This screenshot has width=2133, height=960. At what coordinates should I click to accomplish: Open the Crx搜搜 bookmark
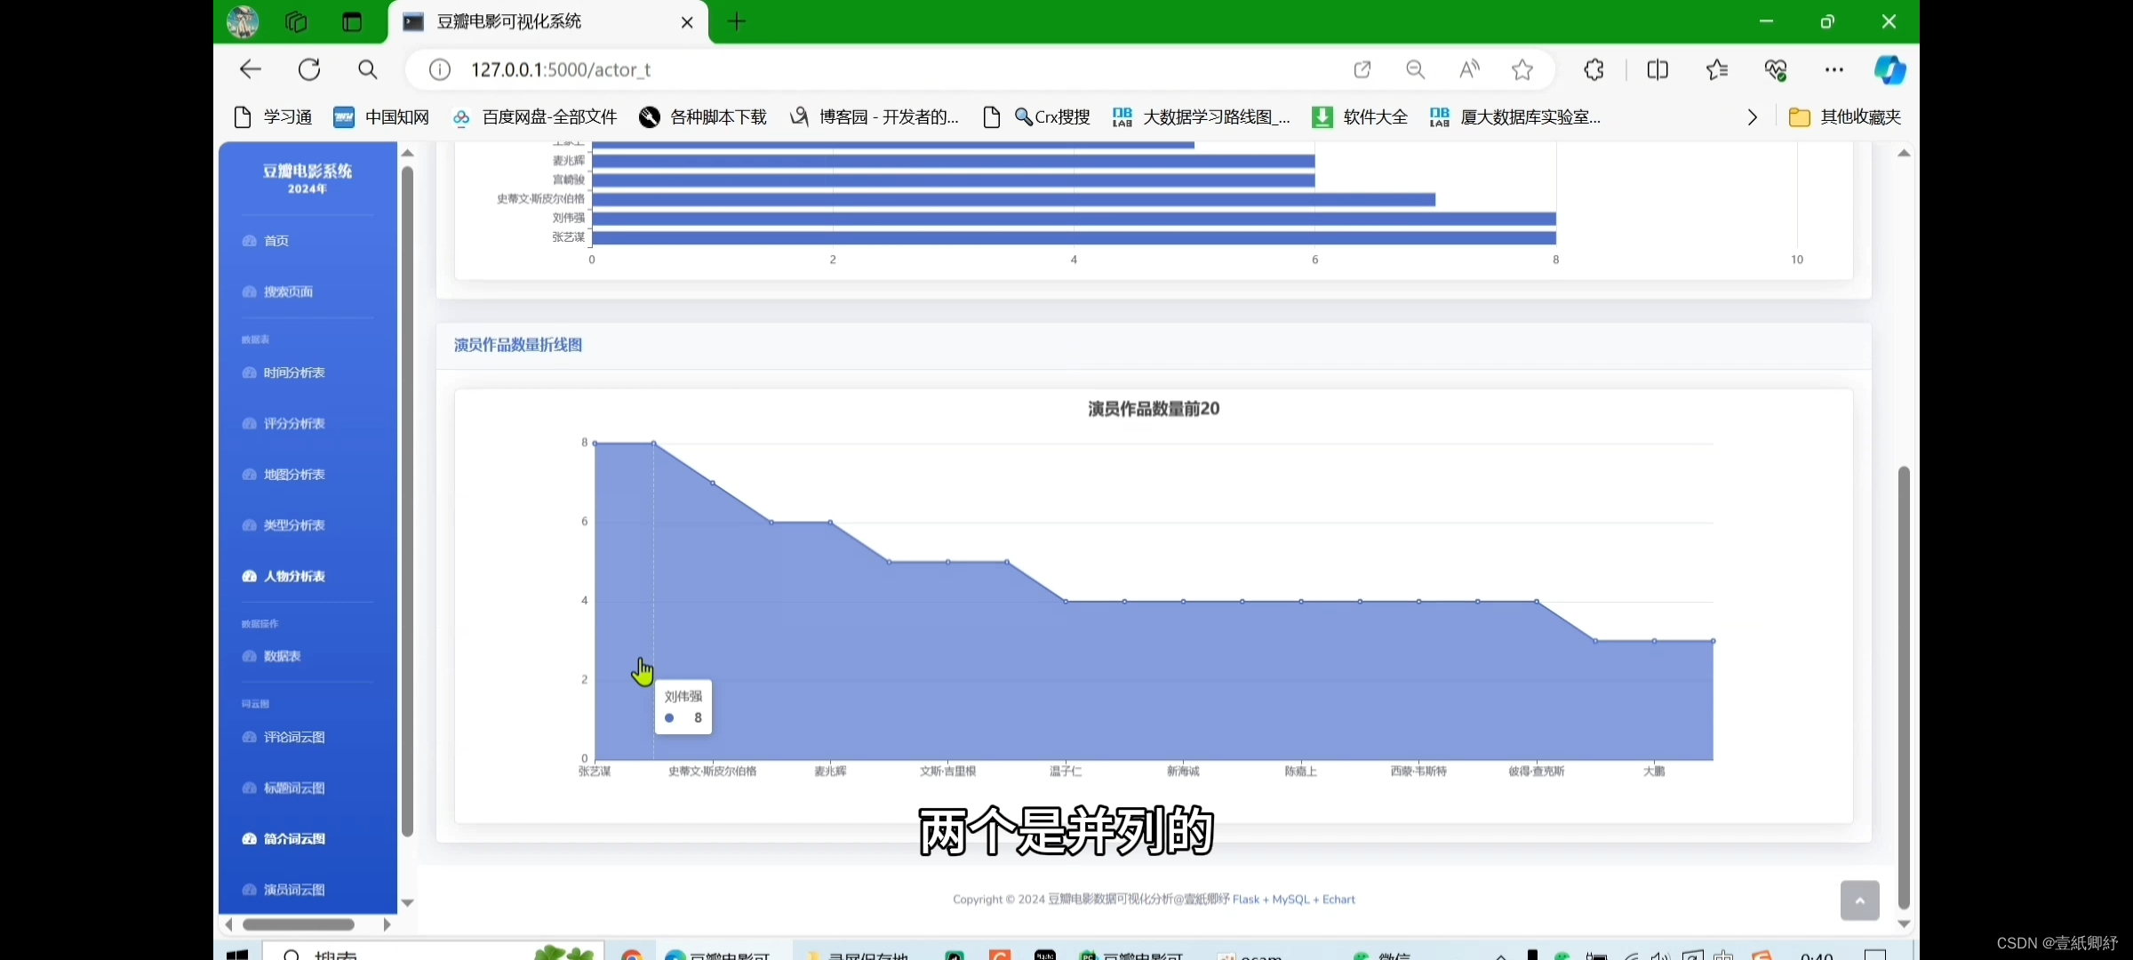[1038, 116]
